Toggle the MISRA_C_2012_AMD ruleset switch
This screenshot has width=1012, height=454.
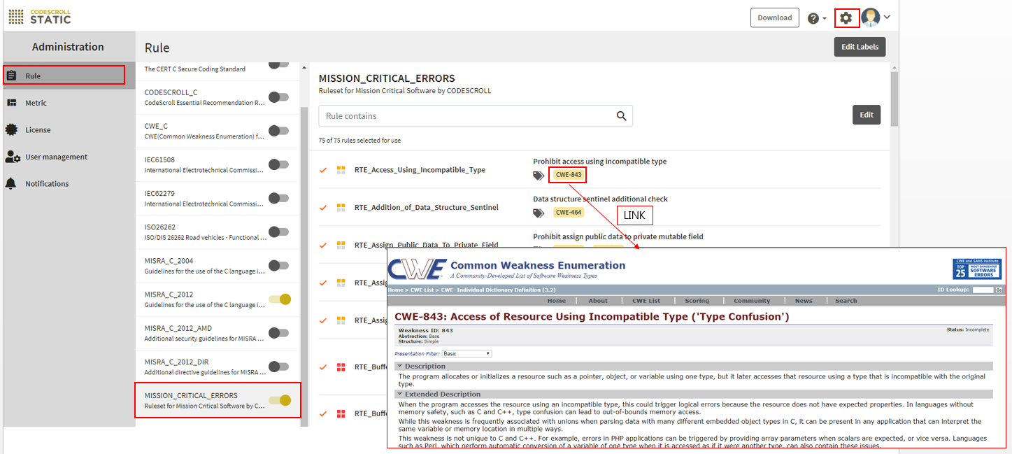pyautogui.click(x=279, y=333)
